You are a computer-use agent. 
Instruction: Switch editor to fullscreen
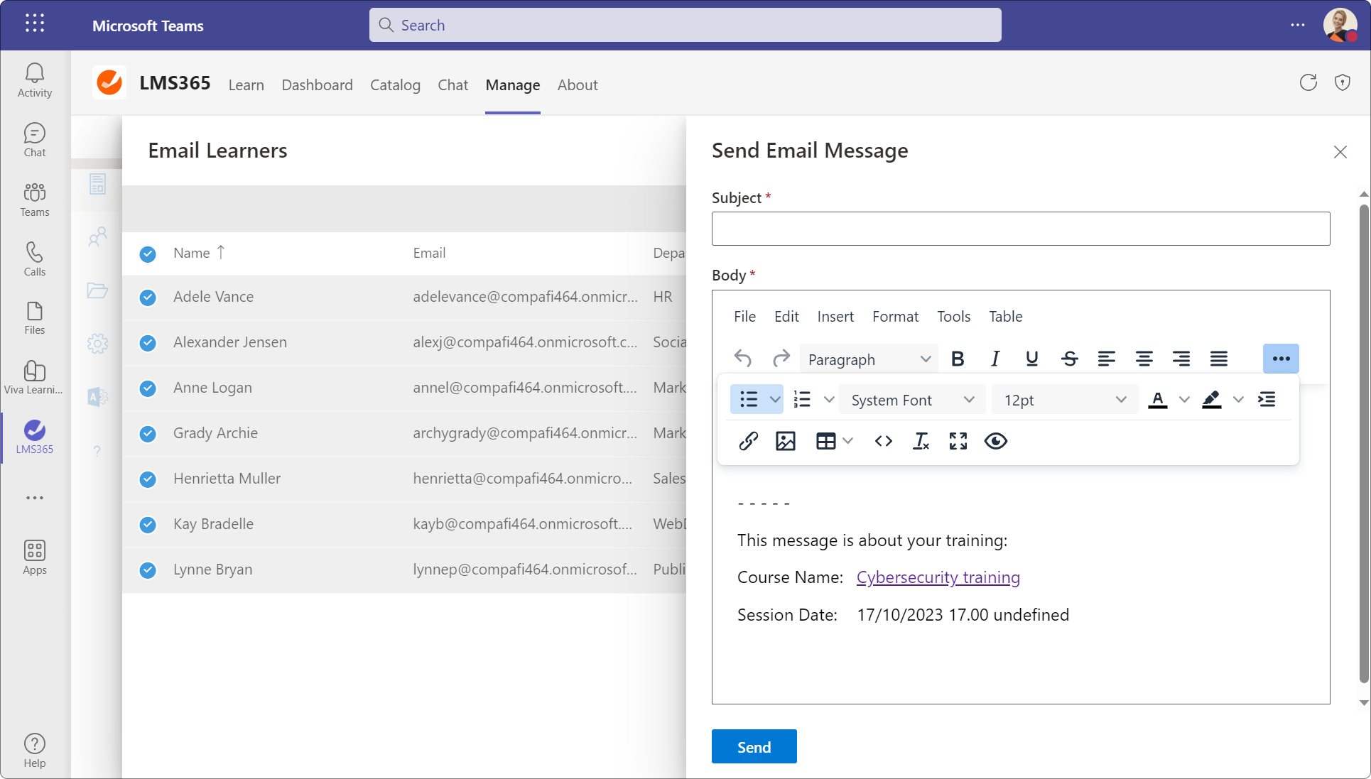(958, 441)
